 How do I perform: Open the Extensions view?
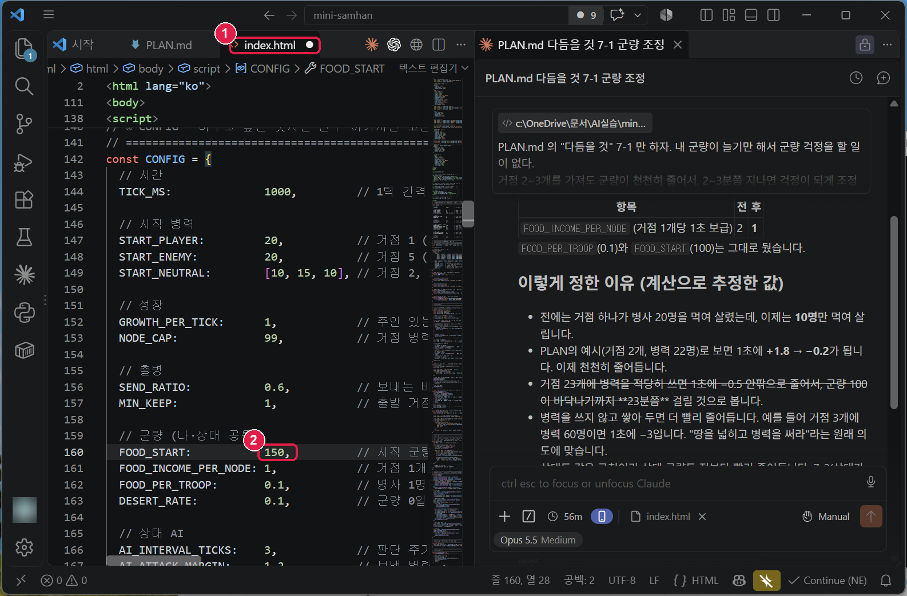pos(24,200)
